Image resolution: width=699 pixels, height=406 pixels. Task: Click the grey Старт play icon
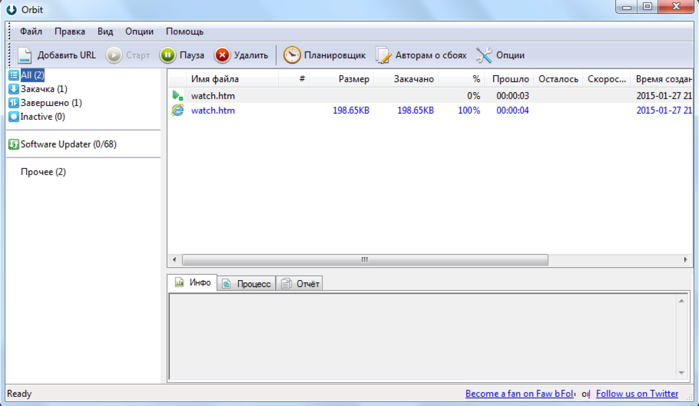(114, 55)
